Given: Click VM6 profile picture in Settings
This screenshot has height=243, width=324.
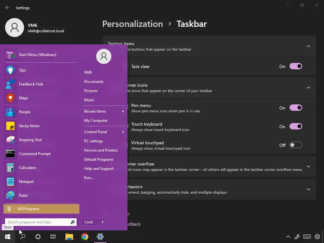Looking at the screenshot, I should pyautogui.click(x=15, y=28).
